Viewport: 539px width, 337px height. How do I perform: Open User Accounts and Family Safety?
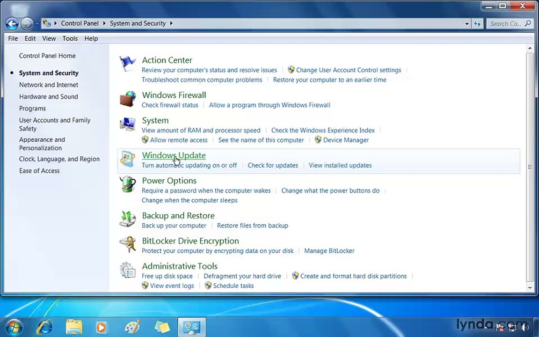pyautogui.click(x=55, y=124)
